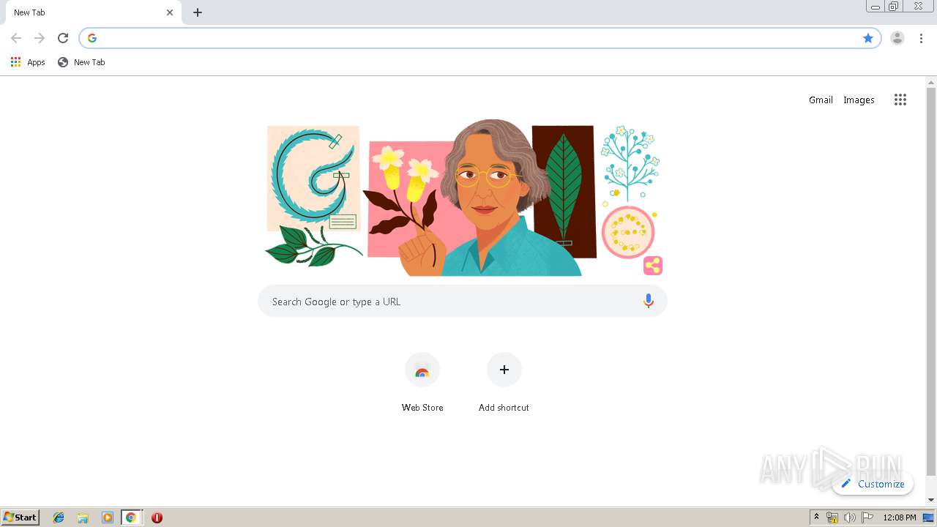Image resolution: width=937 pixels, height=527 pixels.
Task: Start voice search with microphone icon
Action: 648,301
